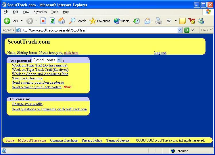Open the File menu
This screenshot has height=155, width=215.
[x=6, y=12]
